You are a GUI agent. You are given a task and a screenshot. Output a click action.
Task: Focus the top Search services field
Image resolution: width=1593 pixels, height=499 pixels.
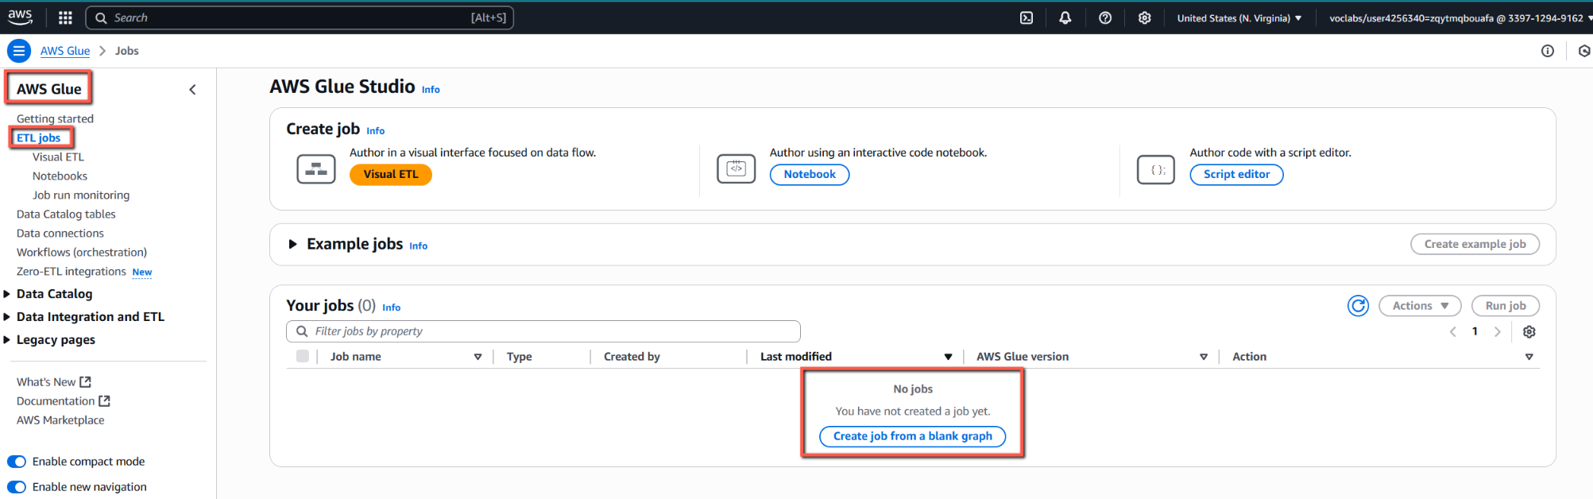[300, 17]
